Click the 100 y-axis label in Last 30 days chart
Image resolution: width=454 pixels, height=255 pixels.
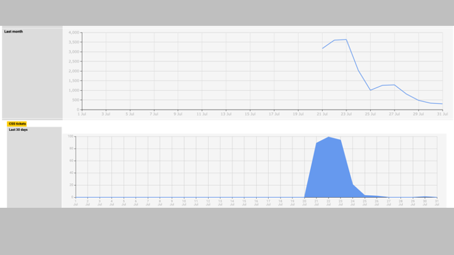(x=71, y=136)
